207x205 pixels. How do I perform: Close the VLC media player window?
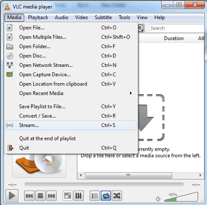(195, 5)
